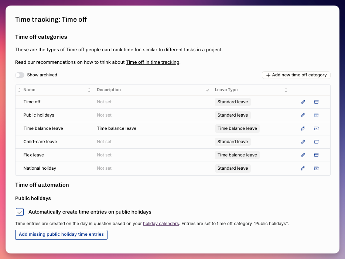345x259 pixels.
Task: Select the Public holidays name cell
Action: click(39, 115)
